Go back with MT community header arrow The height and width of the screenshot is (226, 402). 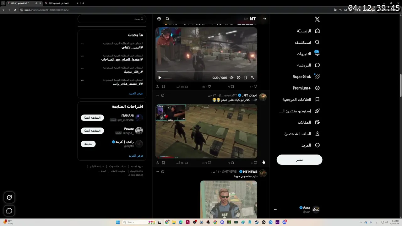click(x=264, y=19)
